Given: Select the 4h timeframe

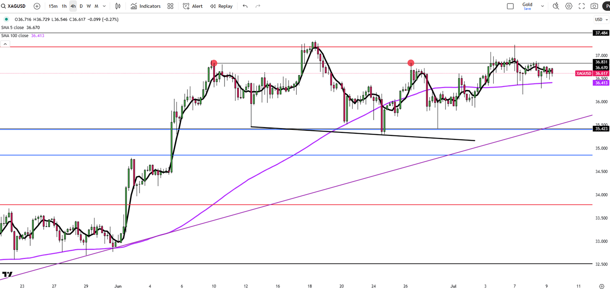Looking at the screenshot, I should (x=73, y=6).
